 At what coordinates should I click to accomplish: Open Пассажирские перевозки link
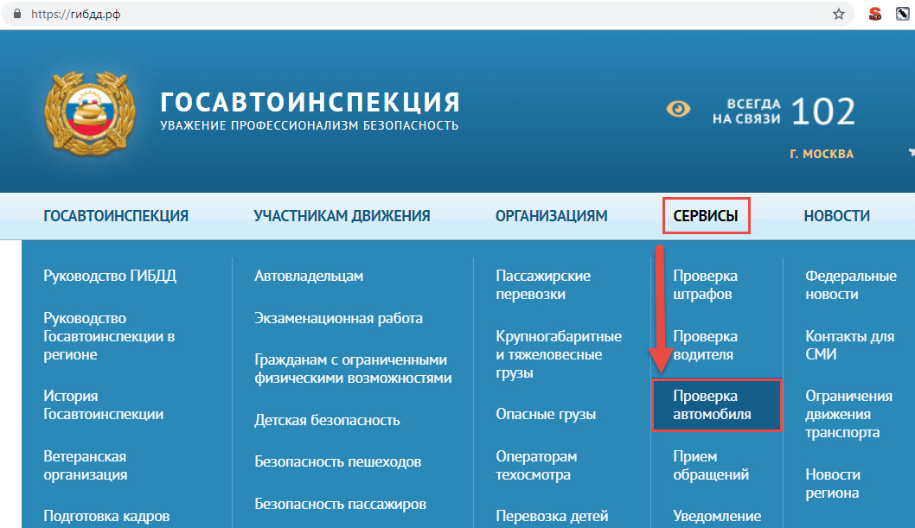(543, 285)
